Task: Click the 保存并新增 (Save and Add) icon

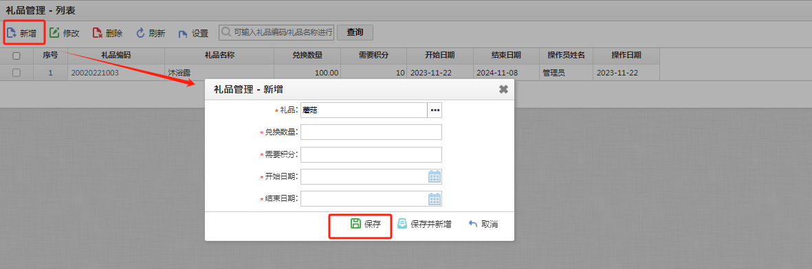Action: [x=402, y=224]
